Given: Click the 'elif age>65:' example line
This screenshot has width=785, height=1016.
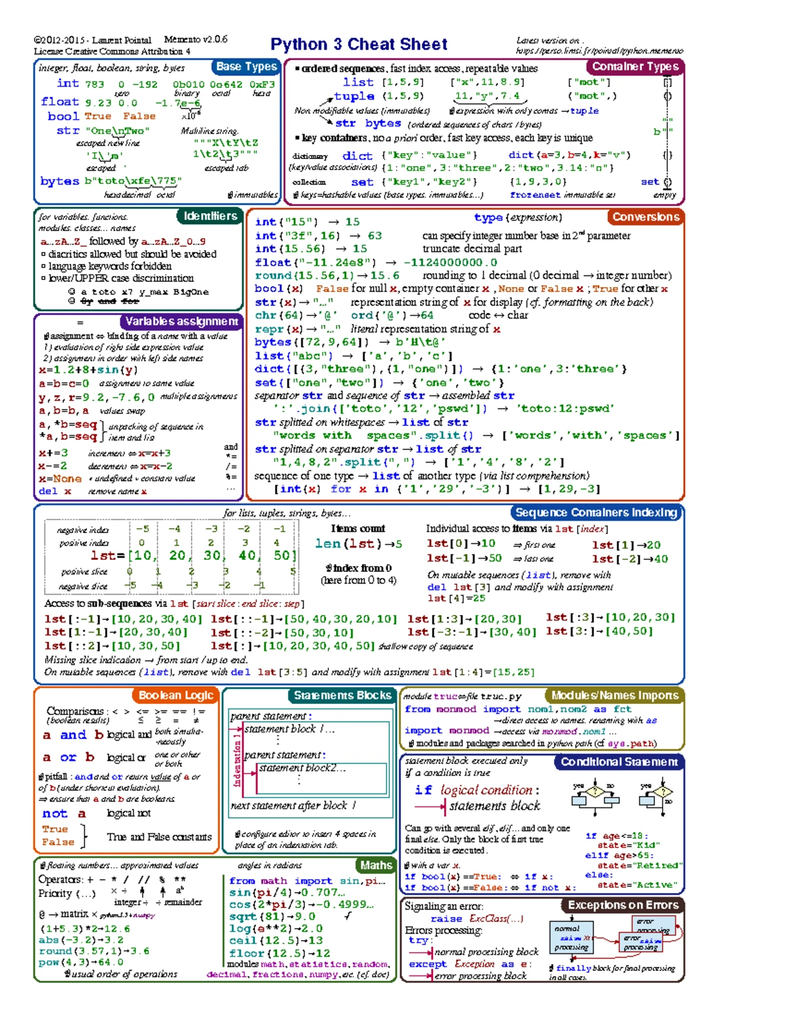Looking at the screenshot, I should point(619,855).
